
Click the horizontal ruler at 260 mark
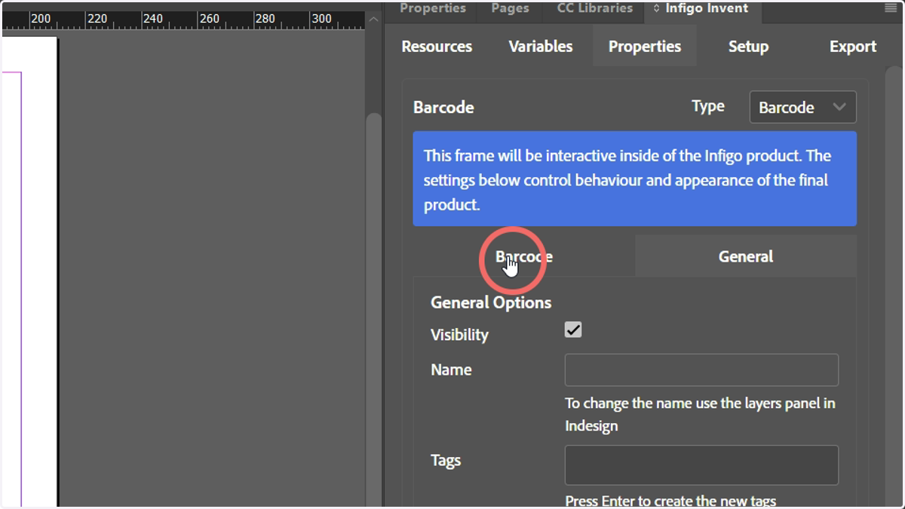click(210, 18)
